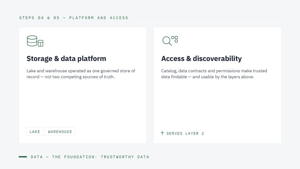Click the magnifying glass search icon

167,41
